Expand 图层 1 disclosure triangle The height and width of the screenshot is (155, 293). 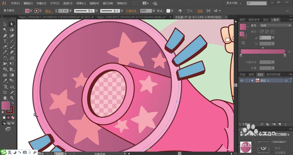point(252,81)
